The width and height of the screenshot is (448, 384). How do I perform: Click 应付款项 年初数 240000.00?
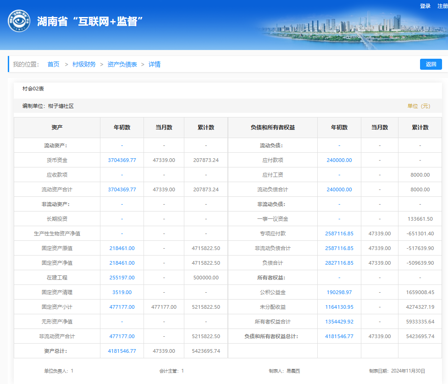tap(339, 160)
